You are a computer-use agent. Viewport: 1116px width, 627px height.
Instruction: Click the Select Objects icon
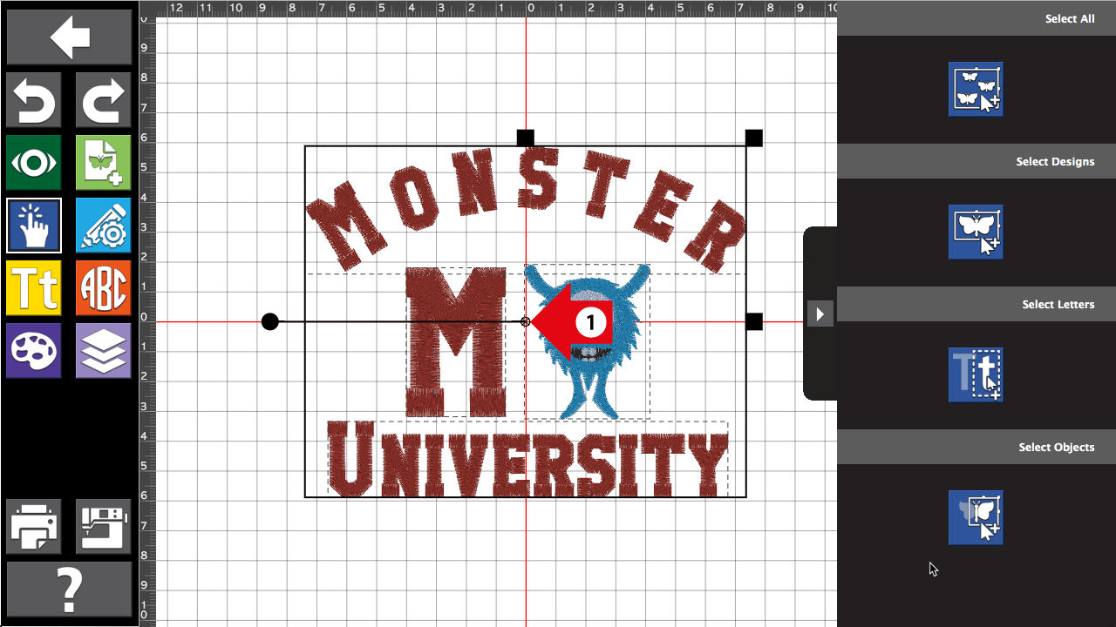tap(976, 517)
